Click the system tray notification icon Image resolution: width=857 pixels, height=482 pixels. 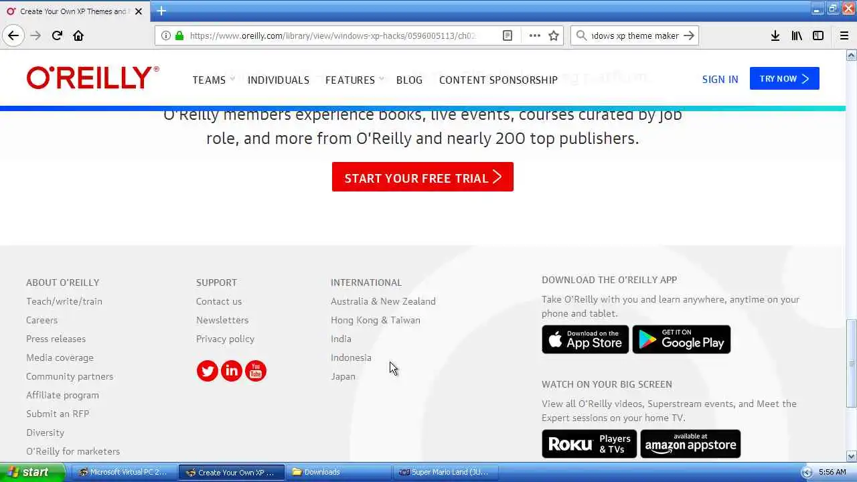(807, 472)
